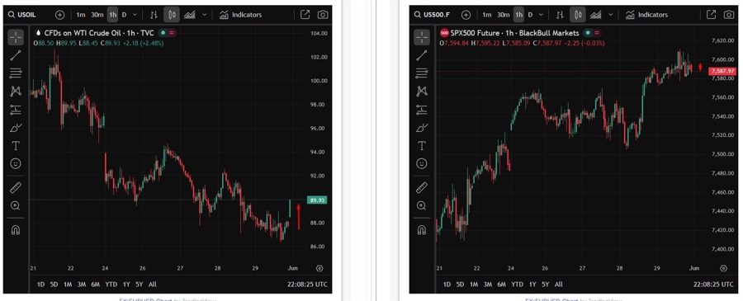743x301 pixels.
Task: Select trend line tool in US500.F chart
Action: click(422, 55)
